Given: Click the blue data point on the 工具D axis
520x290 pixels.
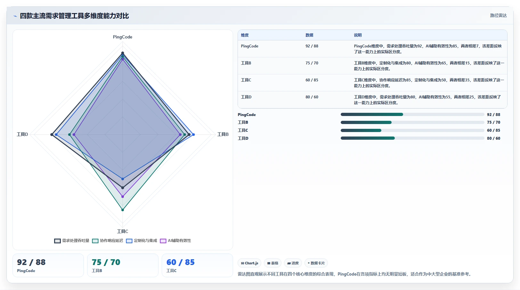Looking at the screenshot, I should (x=56, y=135).
